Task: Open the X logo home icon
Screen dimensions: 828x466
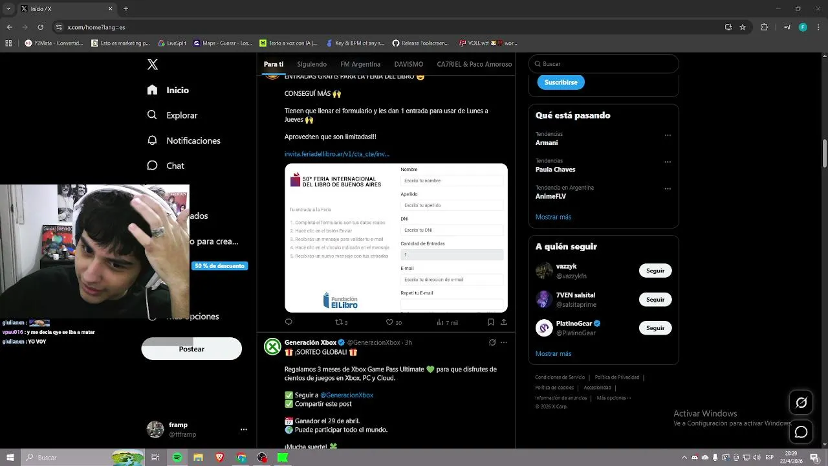Action: point(153,64)
